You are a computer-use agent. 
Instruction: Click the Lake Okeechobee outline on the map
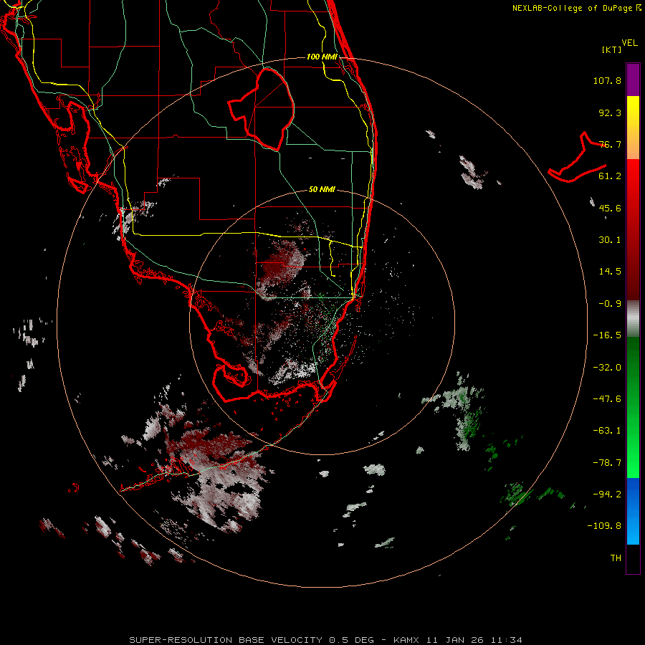click(x=262, y=109)
